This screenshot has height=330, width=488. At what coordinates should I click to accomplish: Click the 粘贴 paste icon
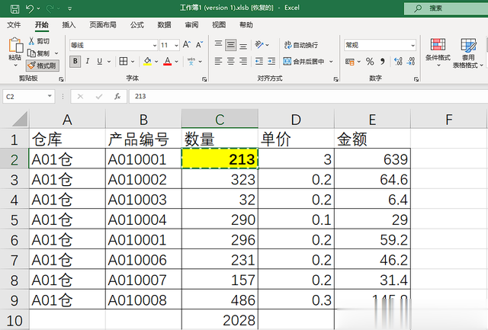click(15, 46)
